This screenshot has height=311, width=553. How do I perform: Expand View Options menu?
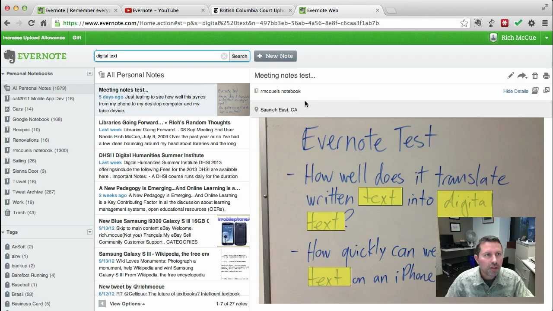coord(127,304)
